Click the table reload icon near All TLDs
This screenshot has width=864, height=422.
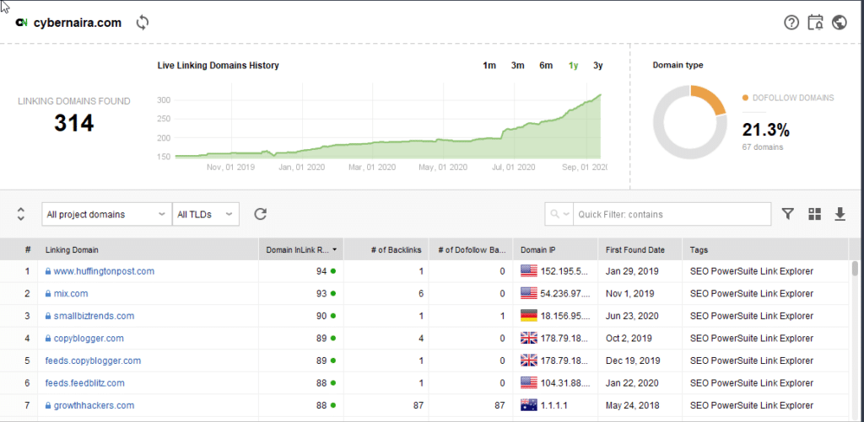[261, 214]
